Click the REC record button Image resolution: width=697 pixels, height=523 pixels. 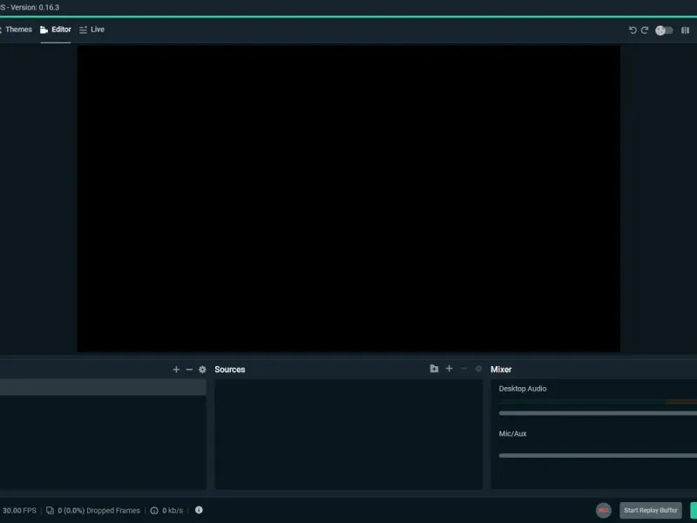click(x=603, y=510)
